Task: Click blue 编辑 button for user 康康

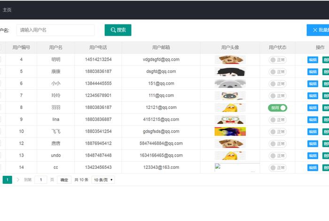Action: (x=313, y=72)
